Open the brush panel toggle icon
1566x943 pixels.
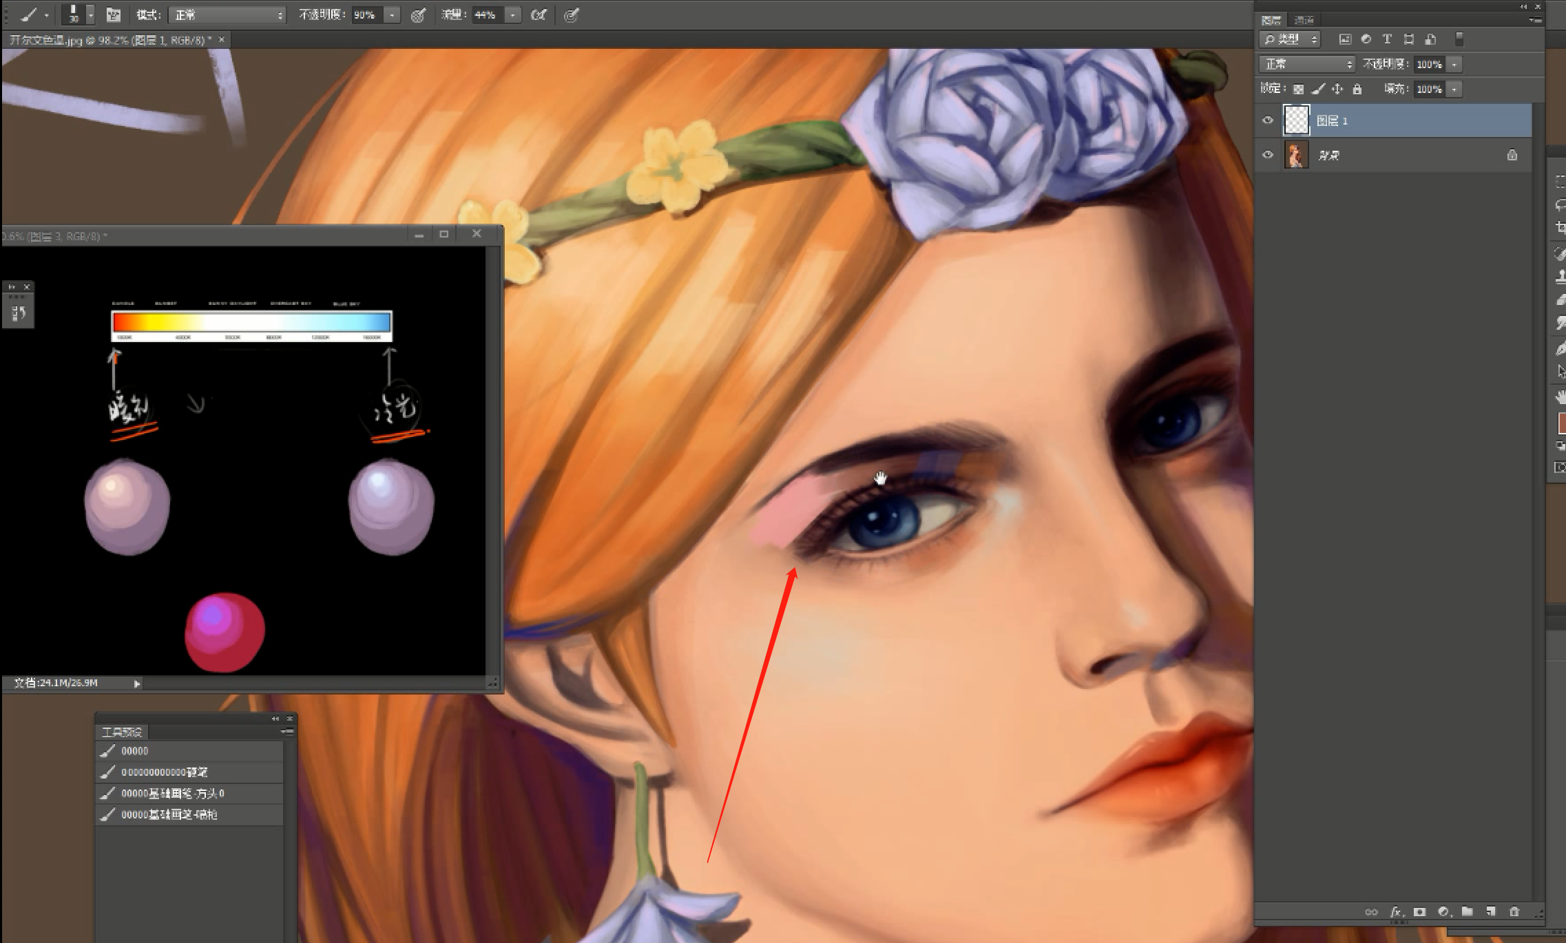(114, 14)
